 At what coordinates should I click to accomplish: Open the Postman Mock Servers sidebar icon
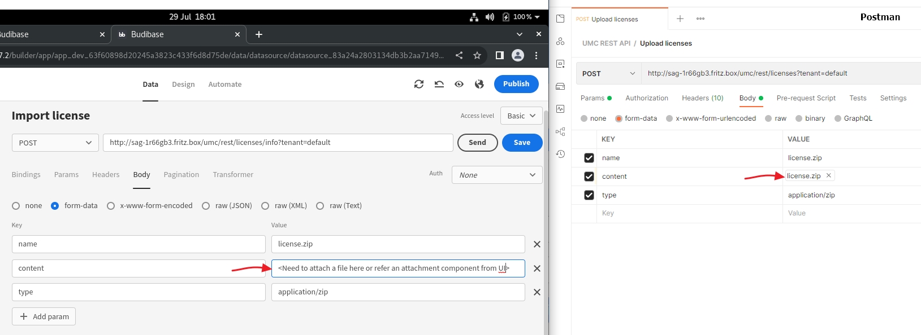[560, 86]
